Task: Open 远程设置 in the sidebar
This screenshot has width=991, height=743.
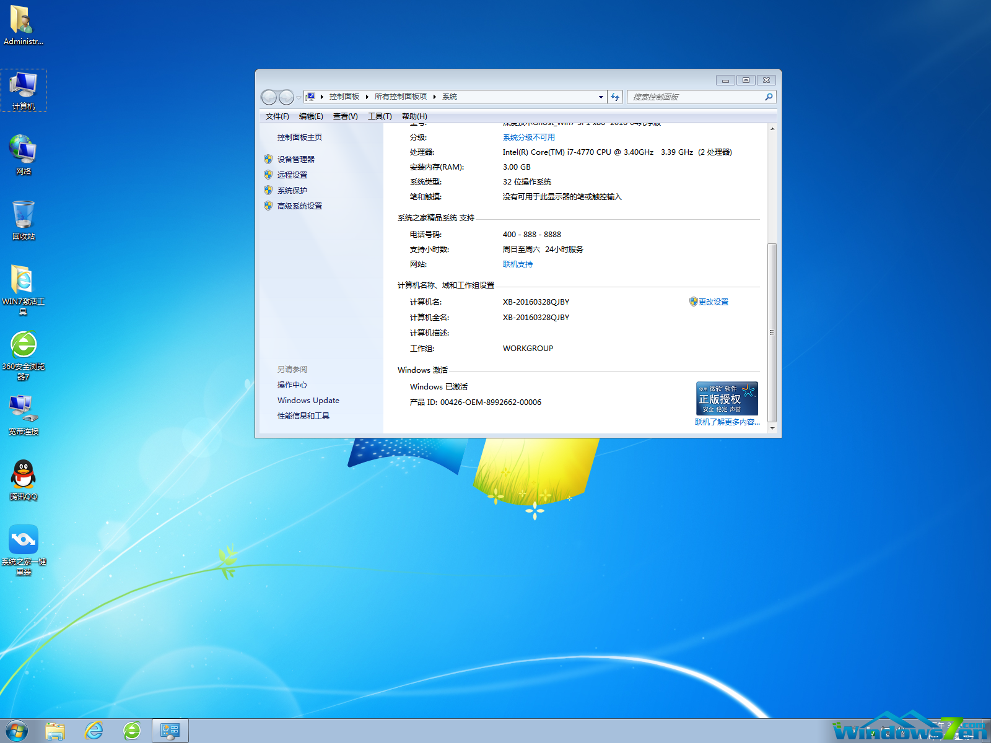Action: pyautogui.click(x=292, y=175)
